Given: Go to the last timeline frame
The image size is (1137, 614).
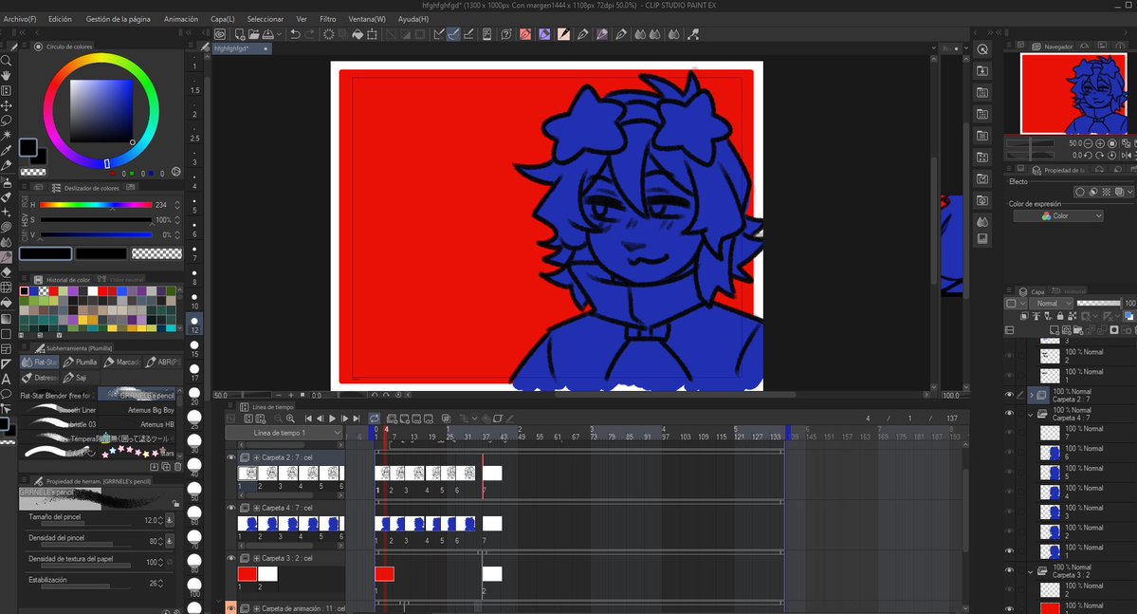Looking at the screenshot, I should 356,419.
